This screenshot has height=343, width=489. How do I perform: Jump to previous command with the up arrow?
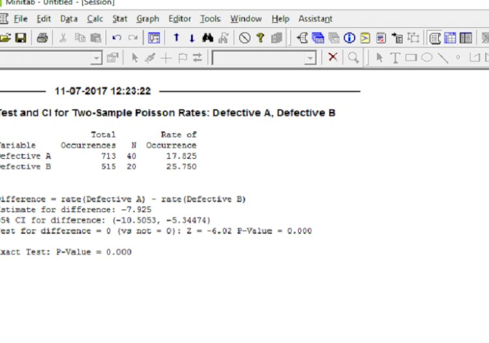pyautogui.click(x=176, y=38)
